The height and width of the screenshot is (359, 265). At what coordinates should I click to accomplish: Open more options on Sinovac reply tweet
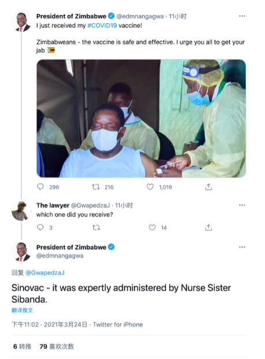[x=242, y=247]
